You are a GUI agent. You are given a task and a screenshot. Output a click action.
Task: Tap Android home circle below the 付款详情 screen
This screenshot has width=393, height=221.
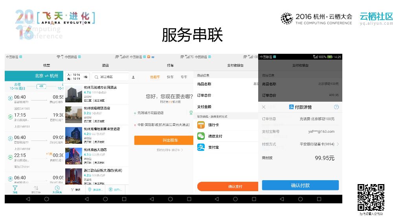[300, 199]
